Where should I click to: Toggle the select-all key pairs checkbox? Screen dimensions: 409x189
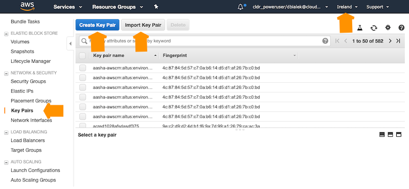click(x=82, y=56)
